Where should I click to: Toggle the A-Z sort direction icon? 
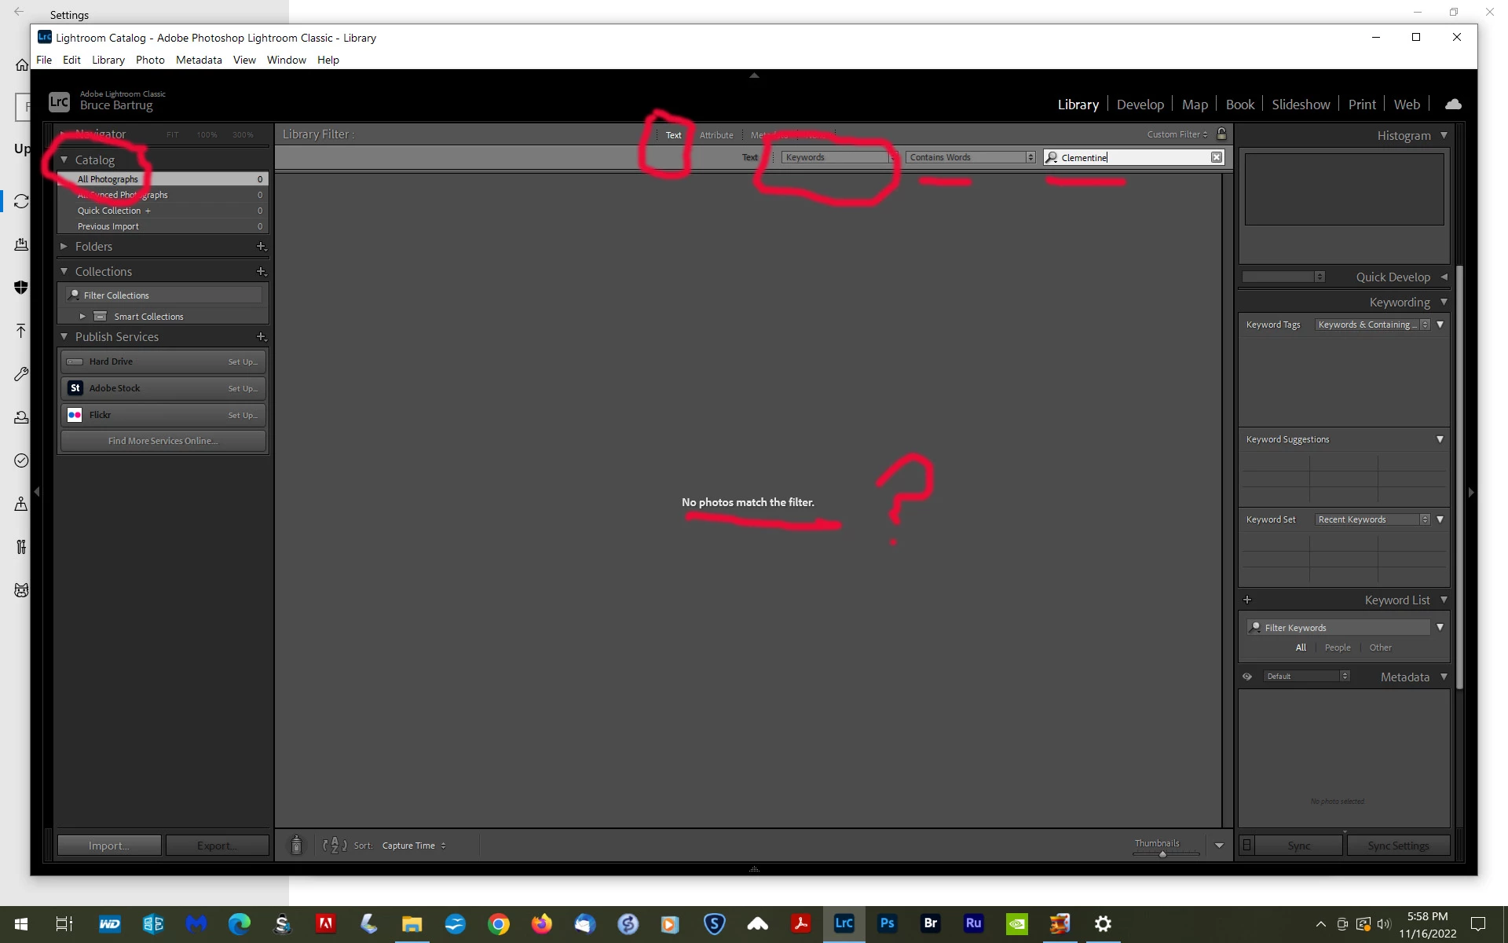[x=335, y=846]
